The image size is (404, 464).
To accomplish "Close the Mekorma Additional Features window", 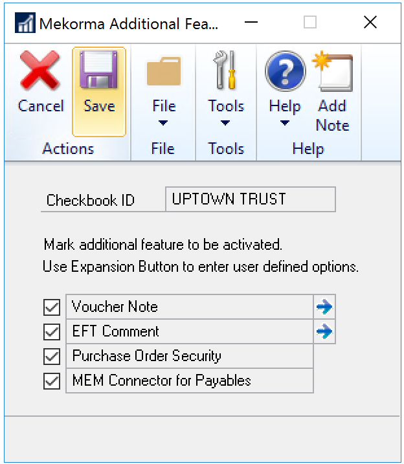I will click(370, 23).
